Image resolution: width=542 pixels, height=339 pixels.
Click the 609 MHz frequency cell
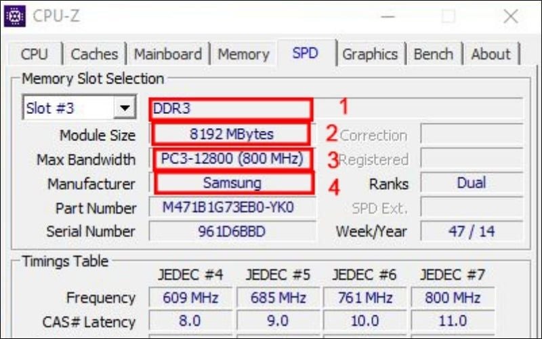(x=190, y=298)
